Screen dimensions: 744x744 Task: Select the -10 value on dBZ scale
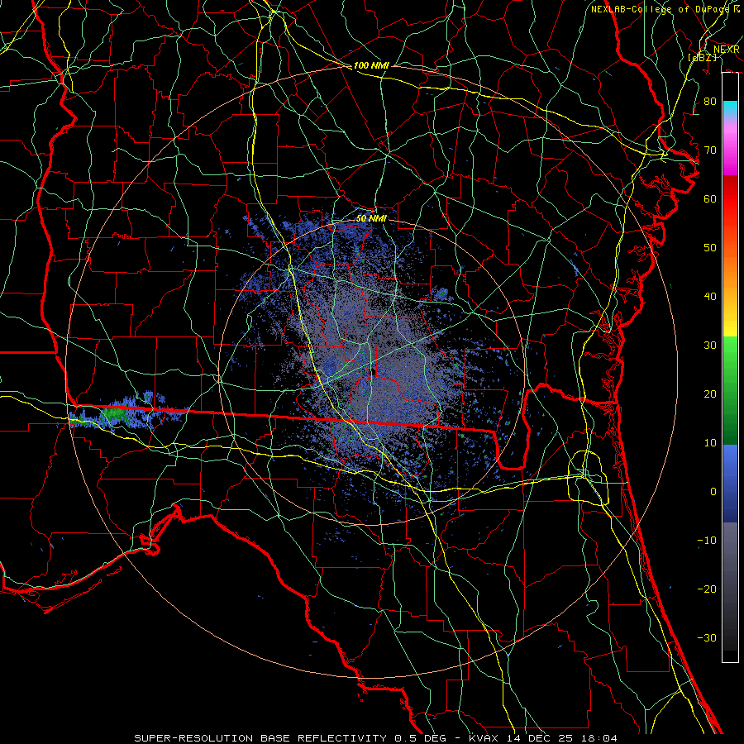[x=707, y=541]
